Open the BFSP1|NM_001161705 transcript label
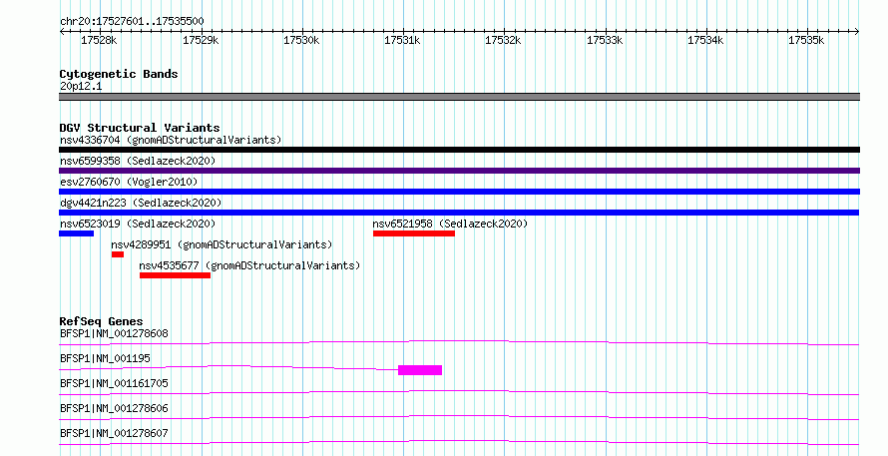Viewport: 888px width, 456px height. [114, 383]
